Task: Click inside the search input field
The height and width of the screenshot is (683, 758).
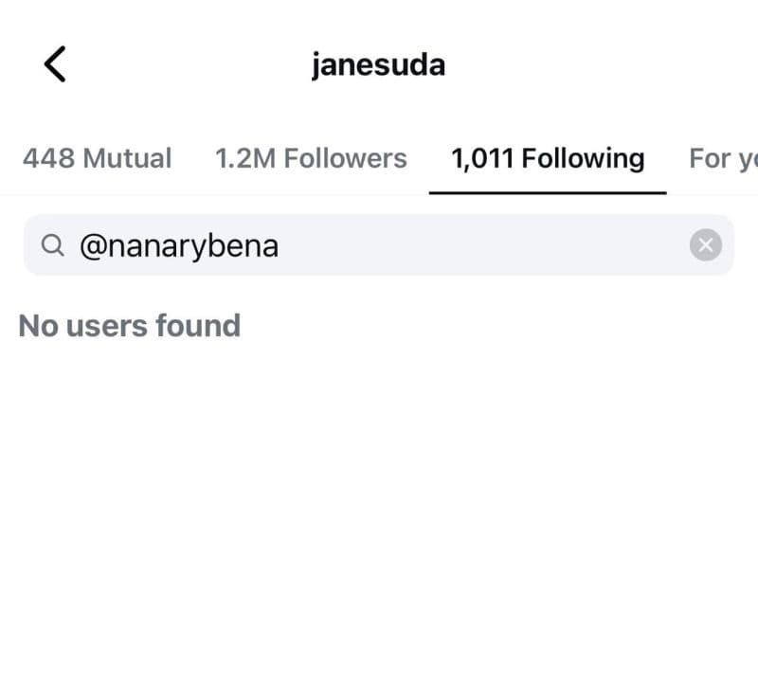Action: pos(379,245)
